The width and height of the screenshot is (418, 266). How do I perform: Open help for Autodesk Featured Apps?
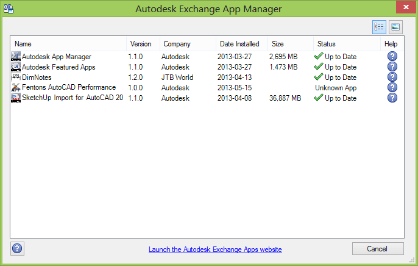click(392, 66)
